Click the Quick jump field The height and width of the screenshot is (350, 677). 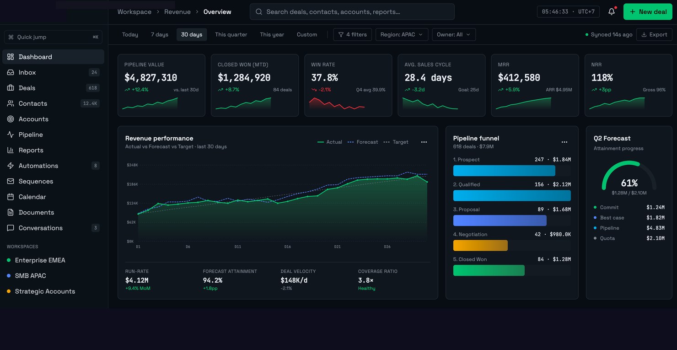point(53,37)
